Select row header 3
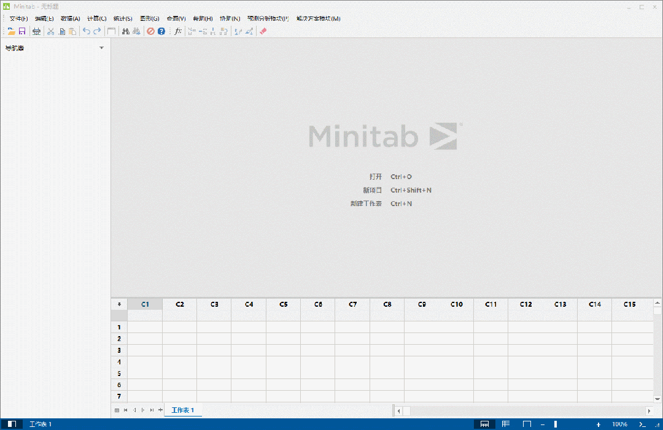 pos(119,350)
